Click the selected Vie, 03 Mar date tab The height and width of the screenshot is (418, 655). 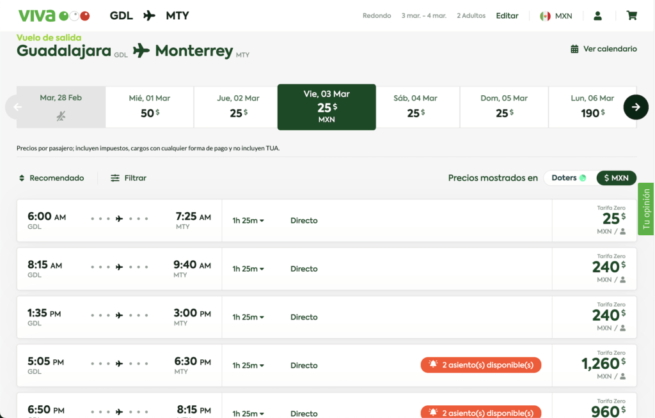click(327, 107)
